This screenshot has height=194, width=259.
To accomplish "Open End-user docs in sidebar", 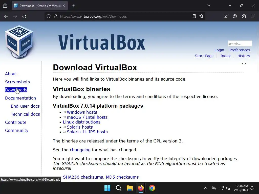I will coord(25,106).
